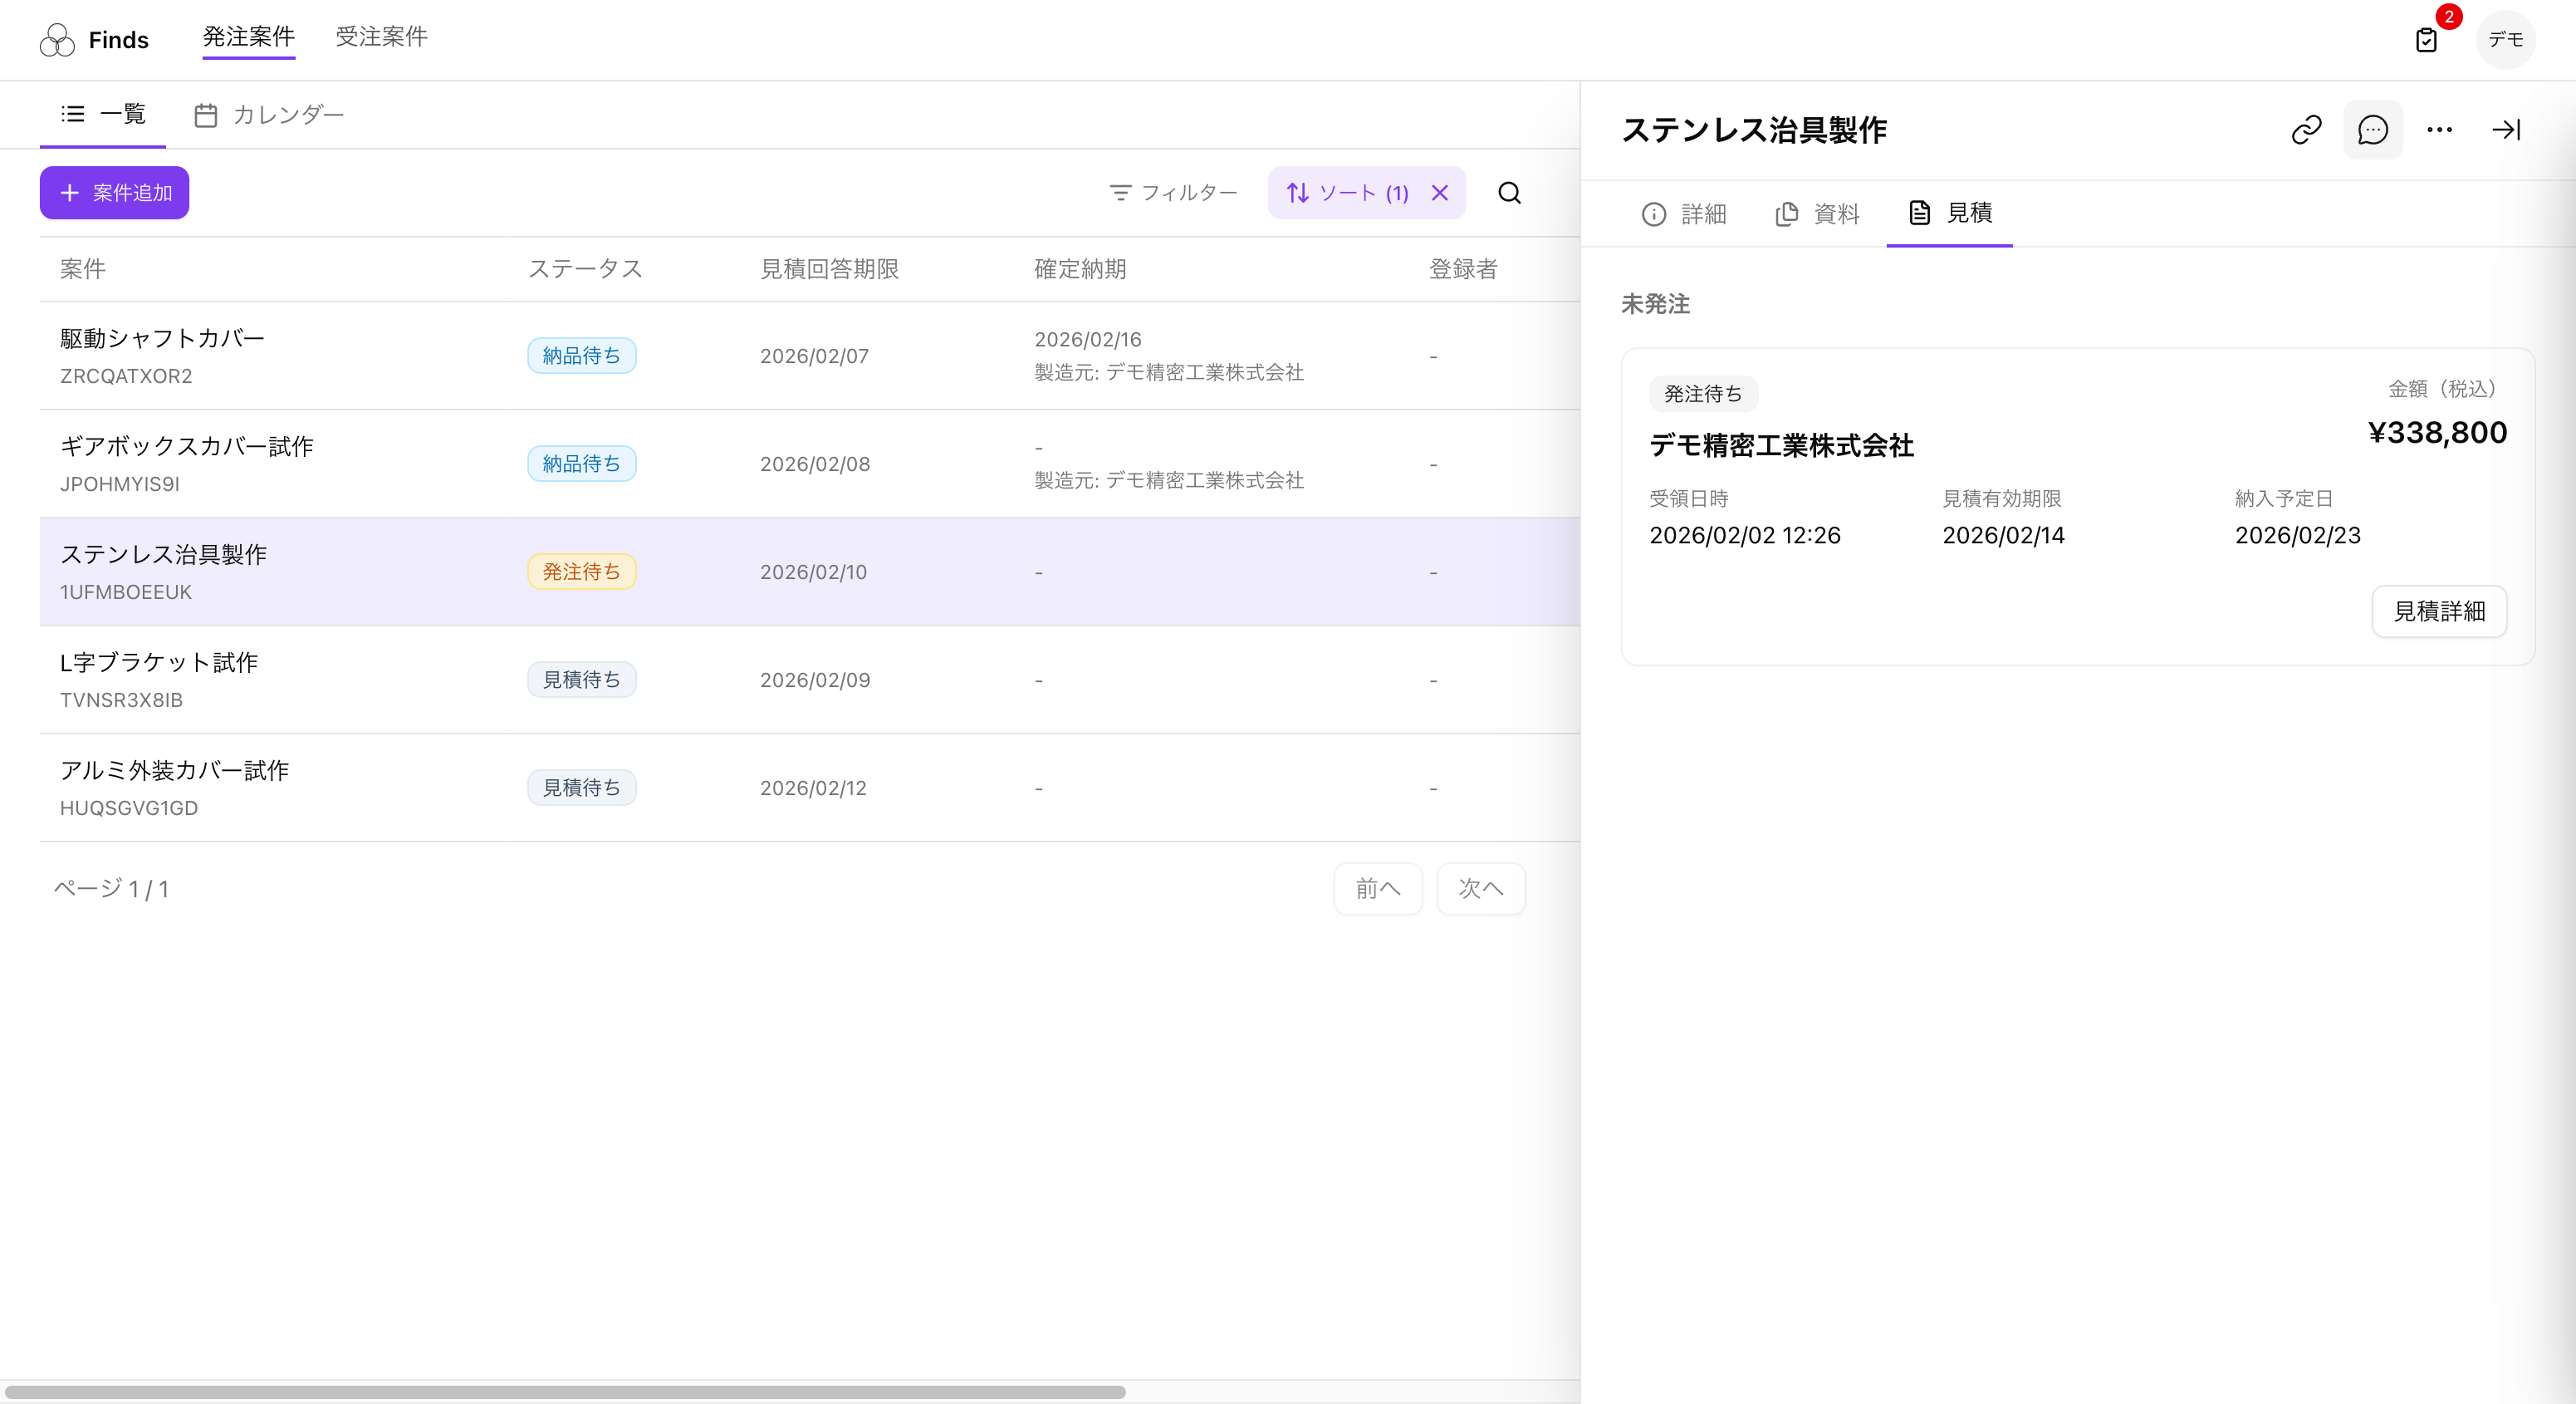Open the 資料 tab in the detail panel

point(1817,214)
